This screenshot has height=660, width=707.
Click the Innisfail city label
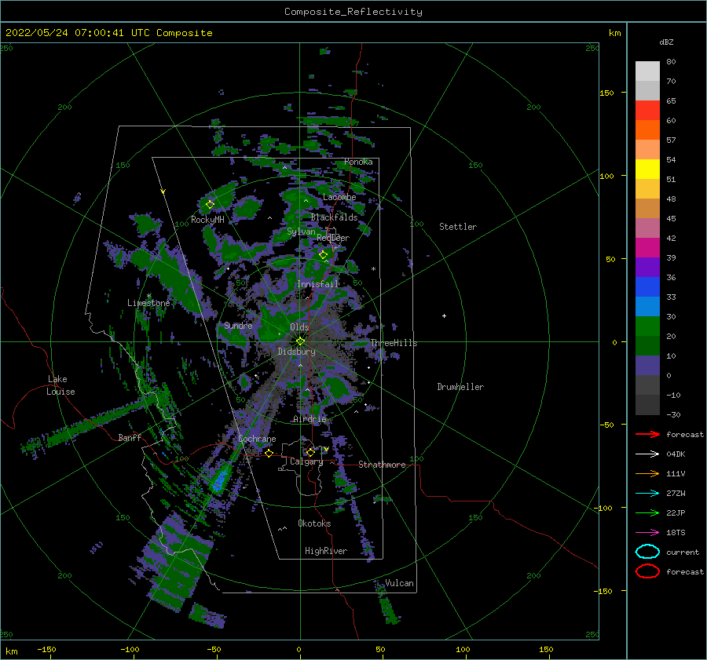(x=317, y=284)
